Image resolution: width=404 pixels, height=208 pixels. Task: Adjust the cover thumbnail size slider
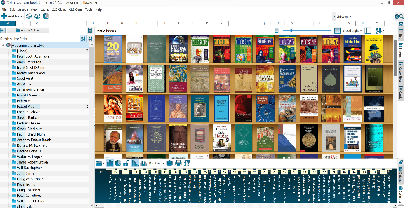(x=291, y=30)
